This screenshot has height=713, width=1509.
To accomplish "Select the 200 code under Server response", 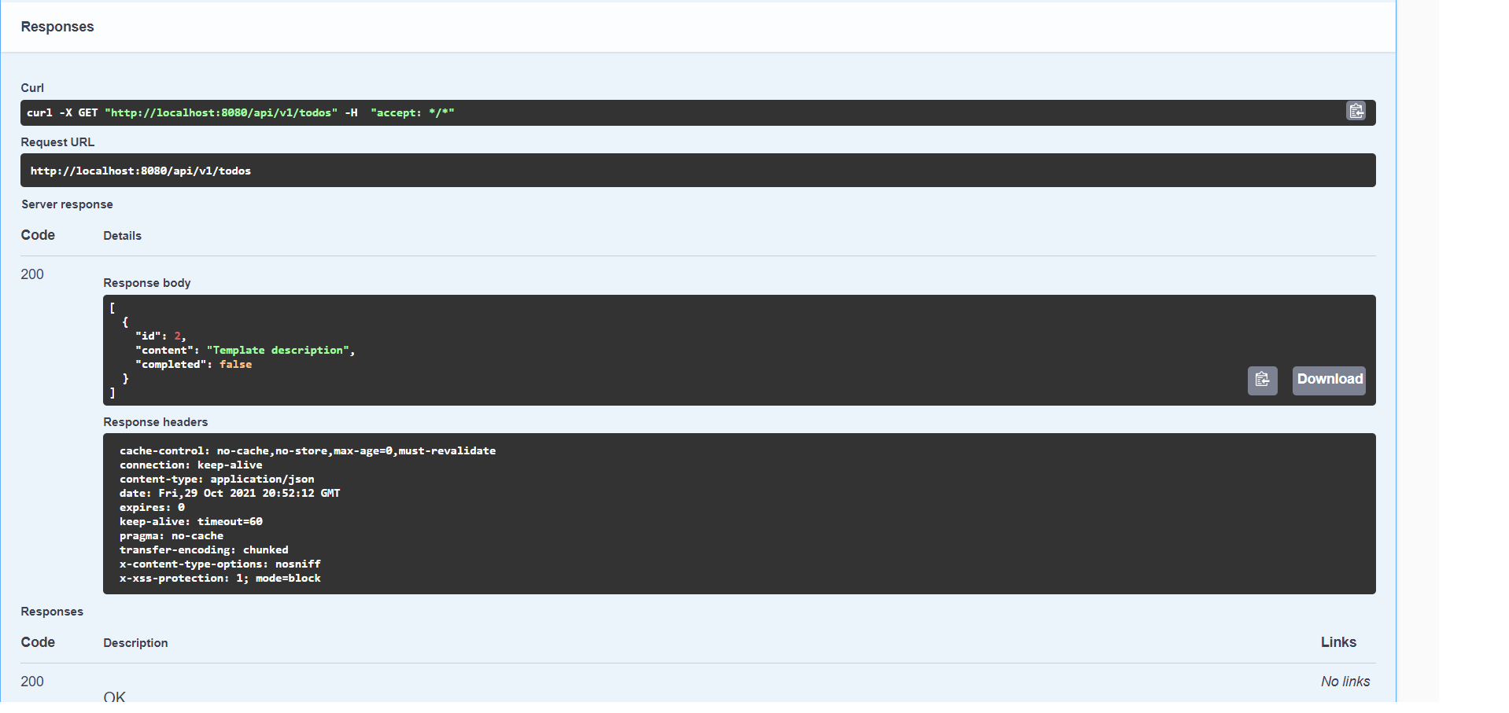I will click(32, 274).
